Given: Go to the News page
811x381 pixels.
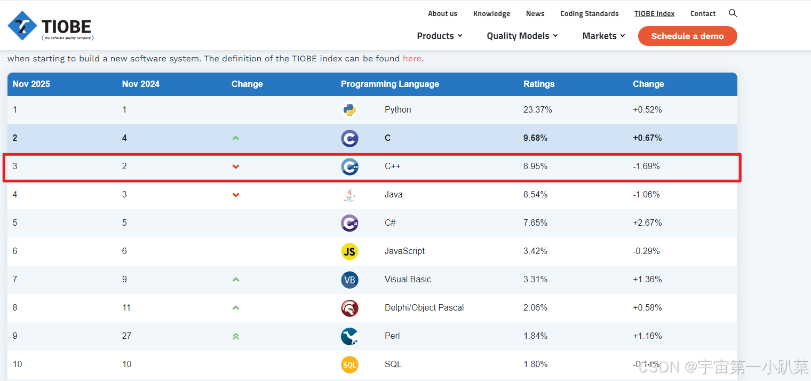Looking at the screenshot, I should (x=535, y=14).
